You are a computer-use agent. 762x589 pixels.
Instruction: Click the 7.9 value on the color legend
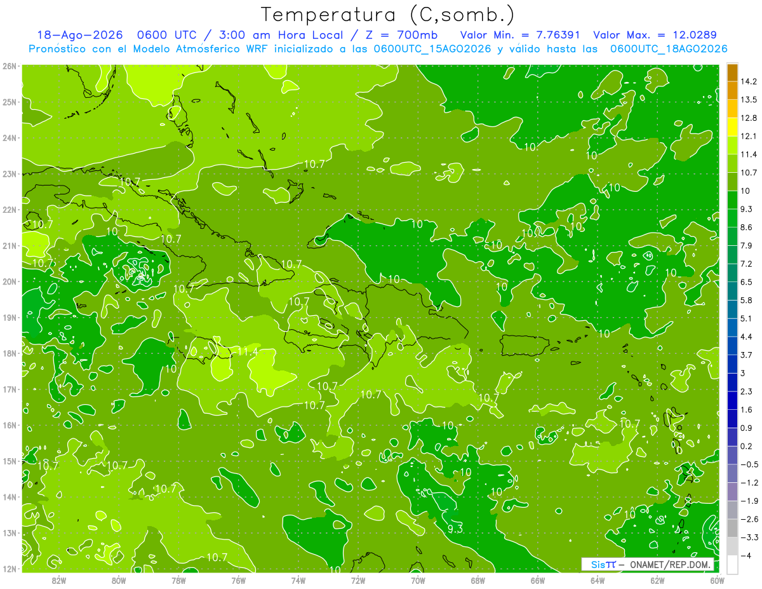(747, 246)
